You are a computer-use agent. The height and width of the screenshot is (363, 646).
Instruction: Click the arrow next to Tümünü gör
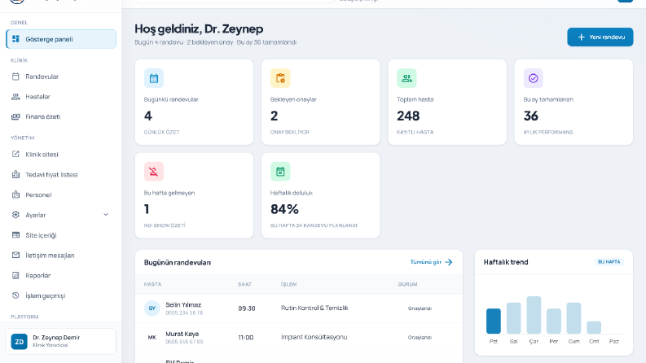pyautogui.click(x=449, y=262)
